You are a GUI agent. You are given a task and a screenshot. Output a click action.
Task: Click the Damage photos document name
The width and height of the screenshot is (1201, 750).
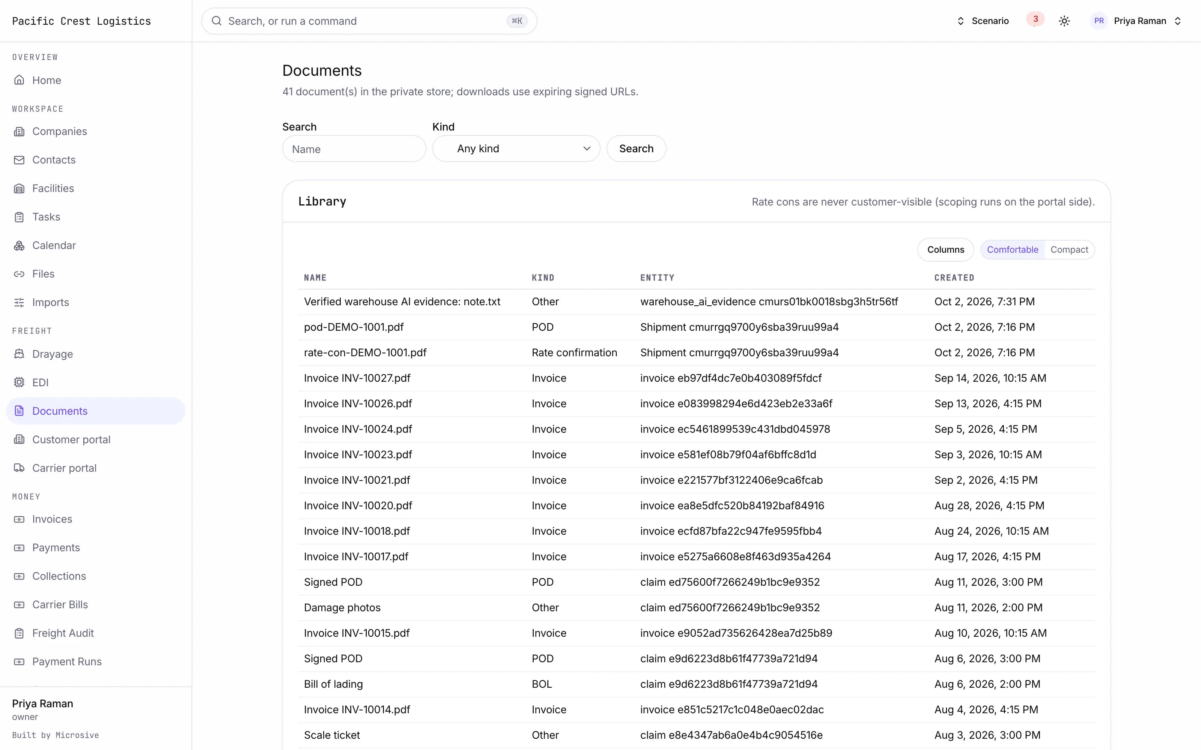click(342, 607)
